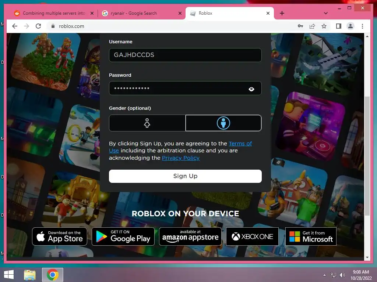The image size is (377, 282).
Task: Click the browser forward arrow
Action: tap(27, 26)
